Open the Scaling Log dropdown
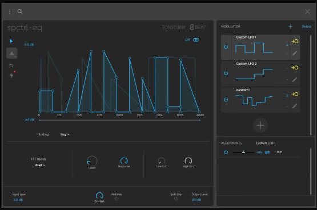This screenshot has width=317, height=210. (65, 134)
